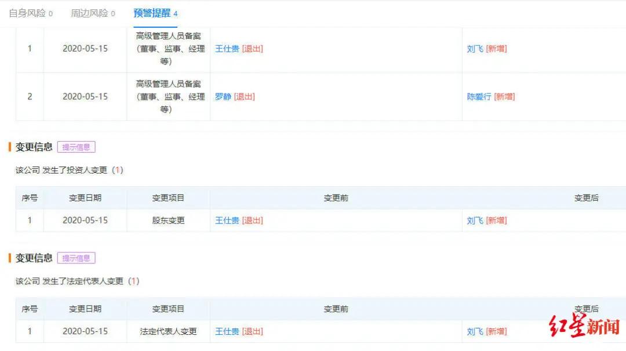Click the 提示信息 badge beside first 变更信息

76,147
